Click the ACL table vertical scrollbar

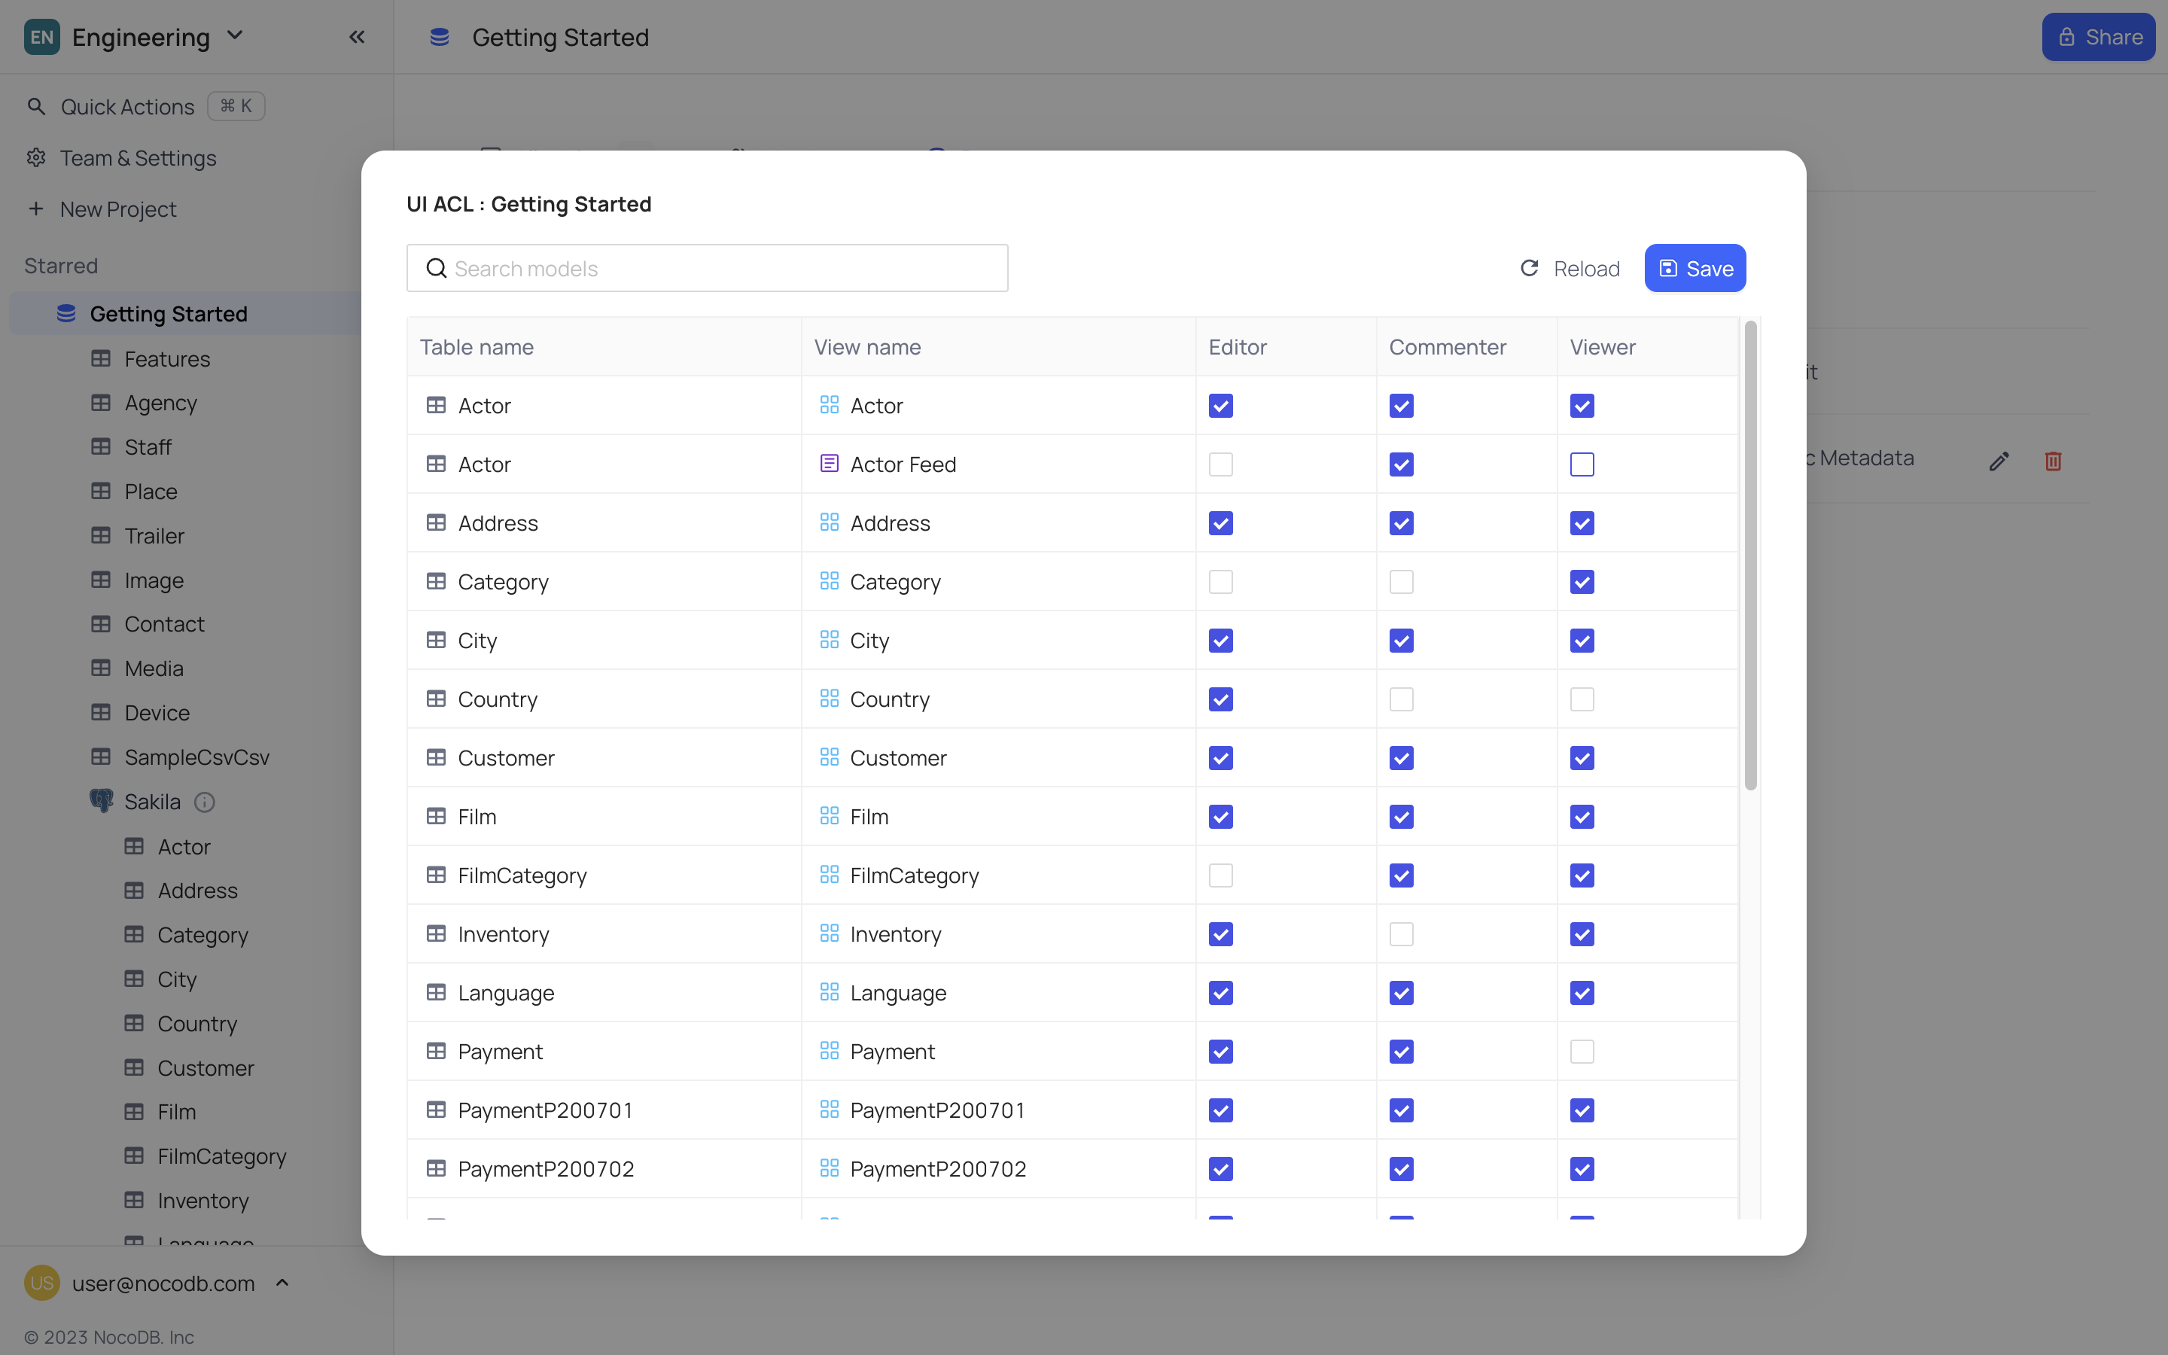1749,556
